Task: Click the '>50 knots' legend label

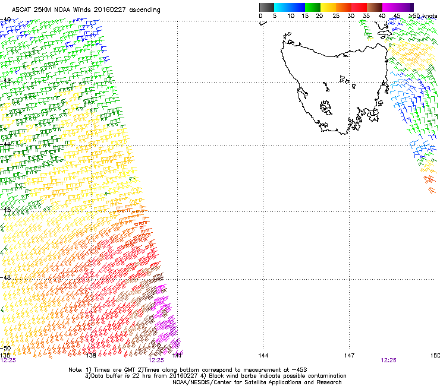Action: click(423, 16)
